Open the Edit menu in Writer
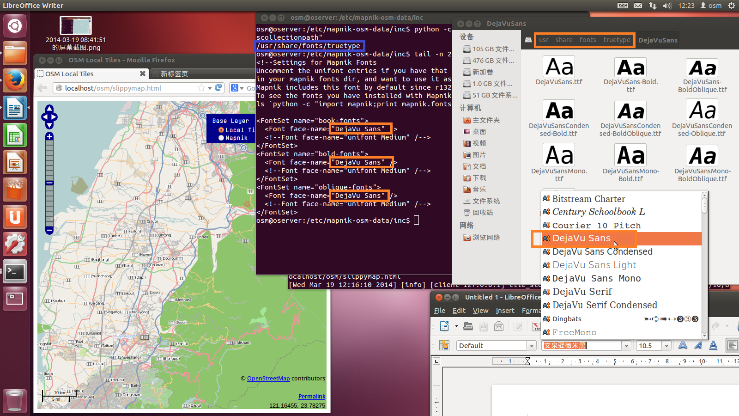Screen dimensions: 739x416 459,311
